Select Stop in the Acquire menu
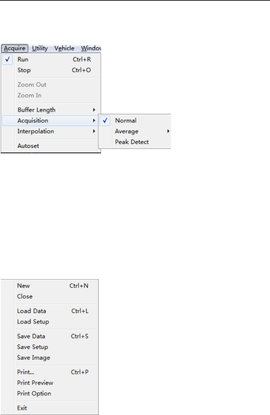The image size is (270, 415). click(51, 70)
